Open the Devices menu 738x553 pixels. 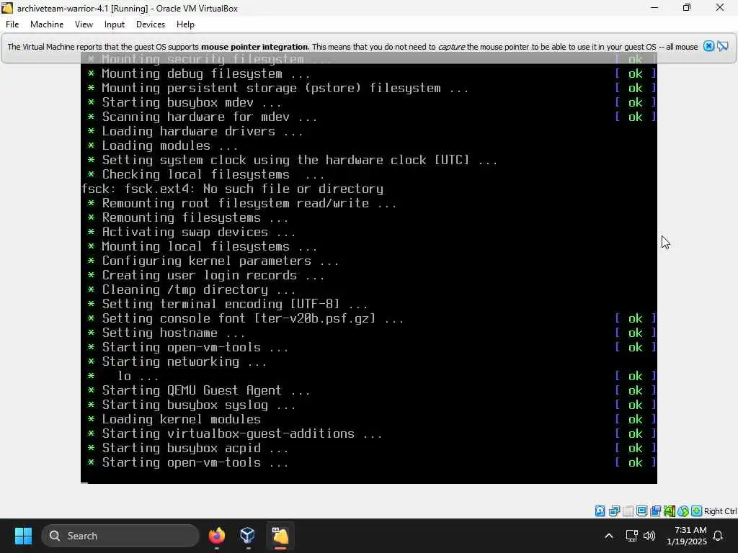[x=151, y=24]
